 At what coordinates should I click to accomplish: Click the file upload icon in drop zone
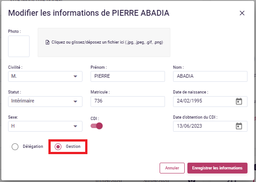point(48,42)
